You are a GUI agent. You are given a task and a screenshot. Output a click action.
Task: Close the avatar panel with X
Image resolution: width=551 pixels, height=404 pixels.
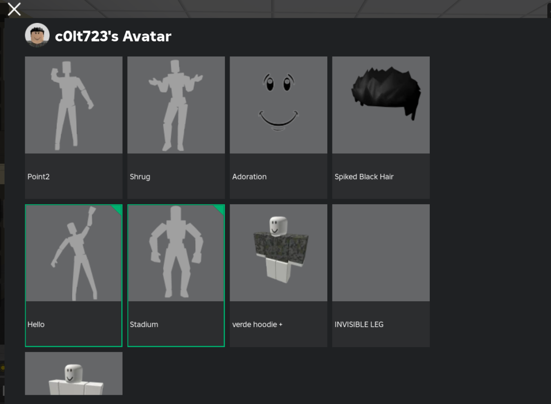click(x=14, y=9)
